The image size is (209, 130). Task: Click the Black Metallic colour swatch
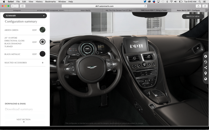pos(43,54)
